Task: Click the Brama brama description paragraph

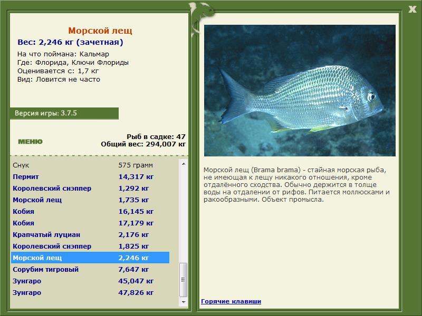Action: [x=296, y=185]
